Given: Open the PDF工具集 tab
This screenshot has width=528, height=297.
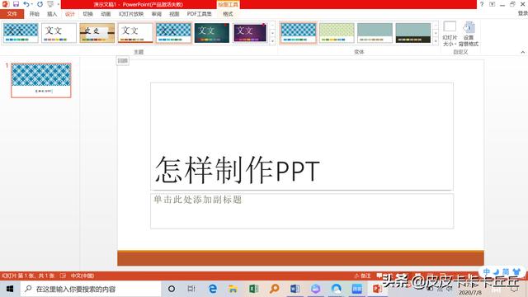Looking at the screenshot, I should coord(200,14).
